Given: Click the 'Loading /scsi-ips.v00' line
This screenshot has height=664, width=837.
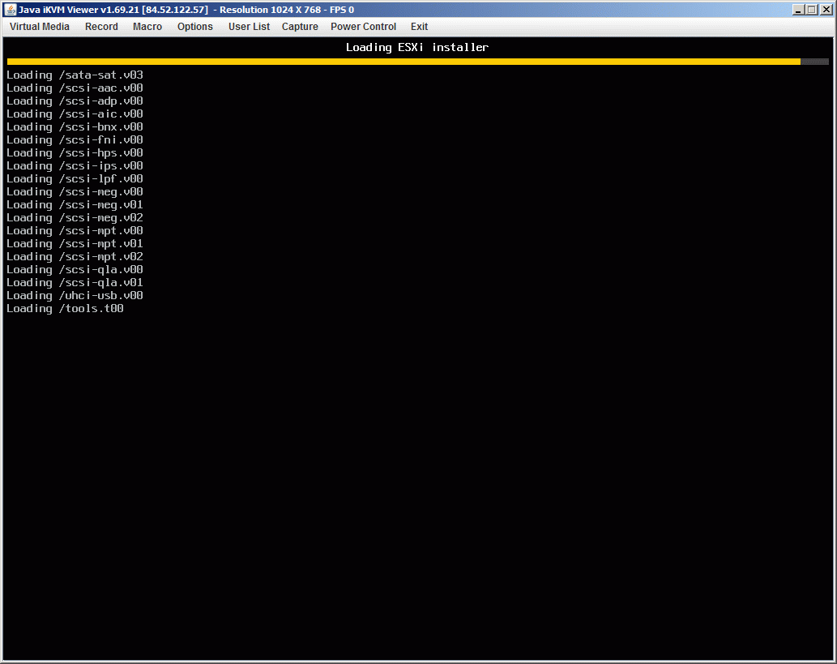Looking at the screenshot, I should [x=75, y=165].
